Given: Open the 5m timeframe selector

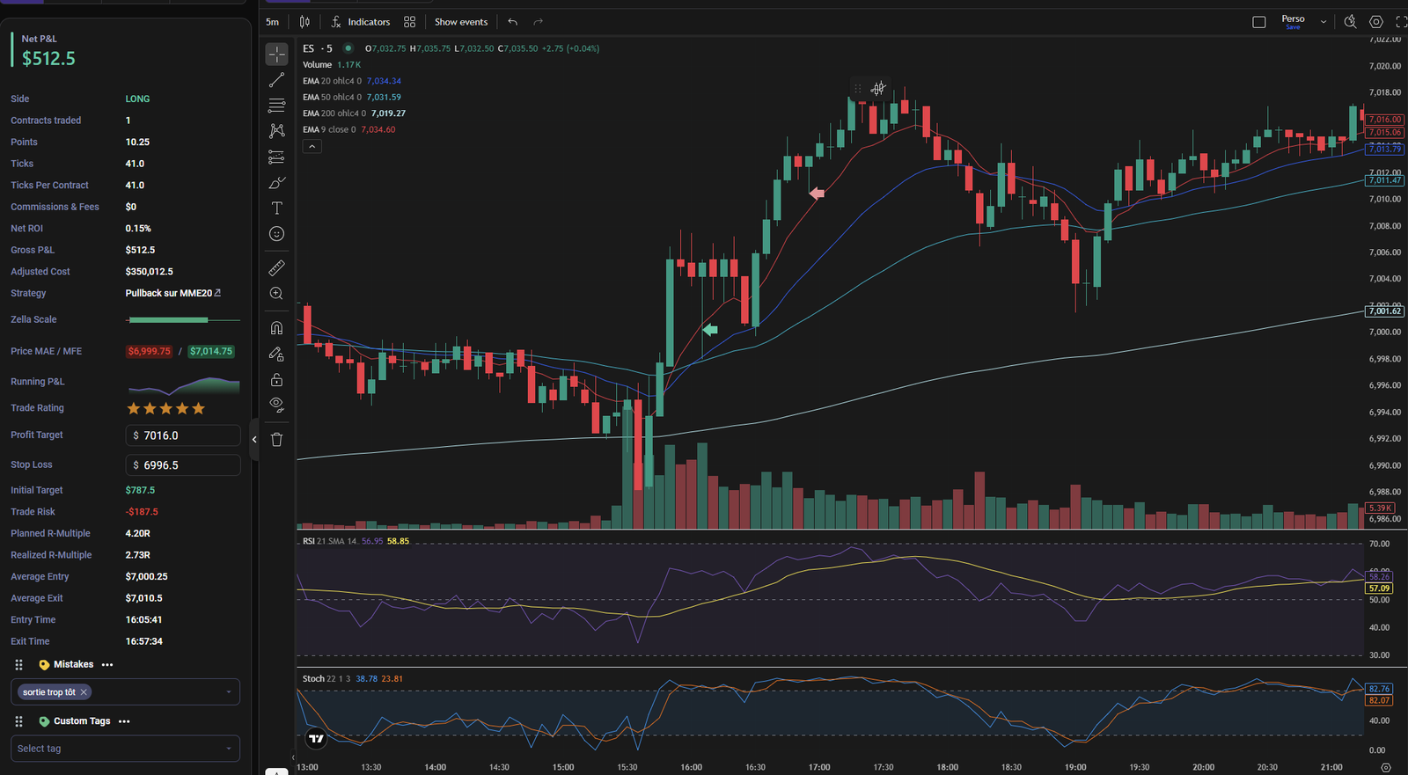Looking at the screenshot, I should tap(273, 22).
